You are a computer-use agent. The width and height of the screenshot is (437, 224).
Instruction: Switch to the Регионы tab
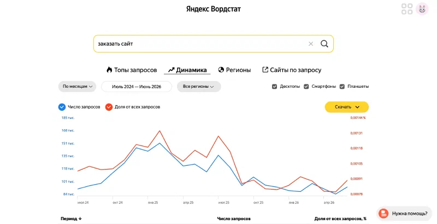click(235, 70)
